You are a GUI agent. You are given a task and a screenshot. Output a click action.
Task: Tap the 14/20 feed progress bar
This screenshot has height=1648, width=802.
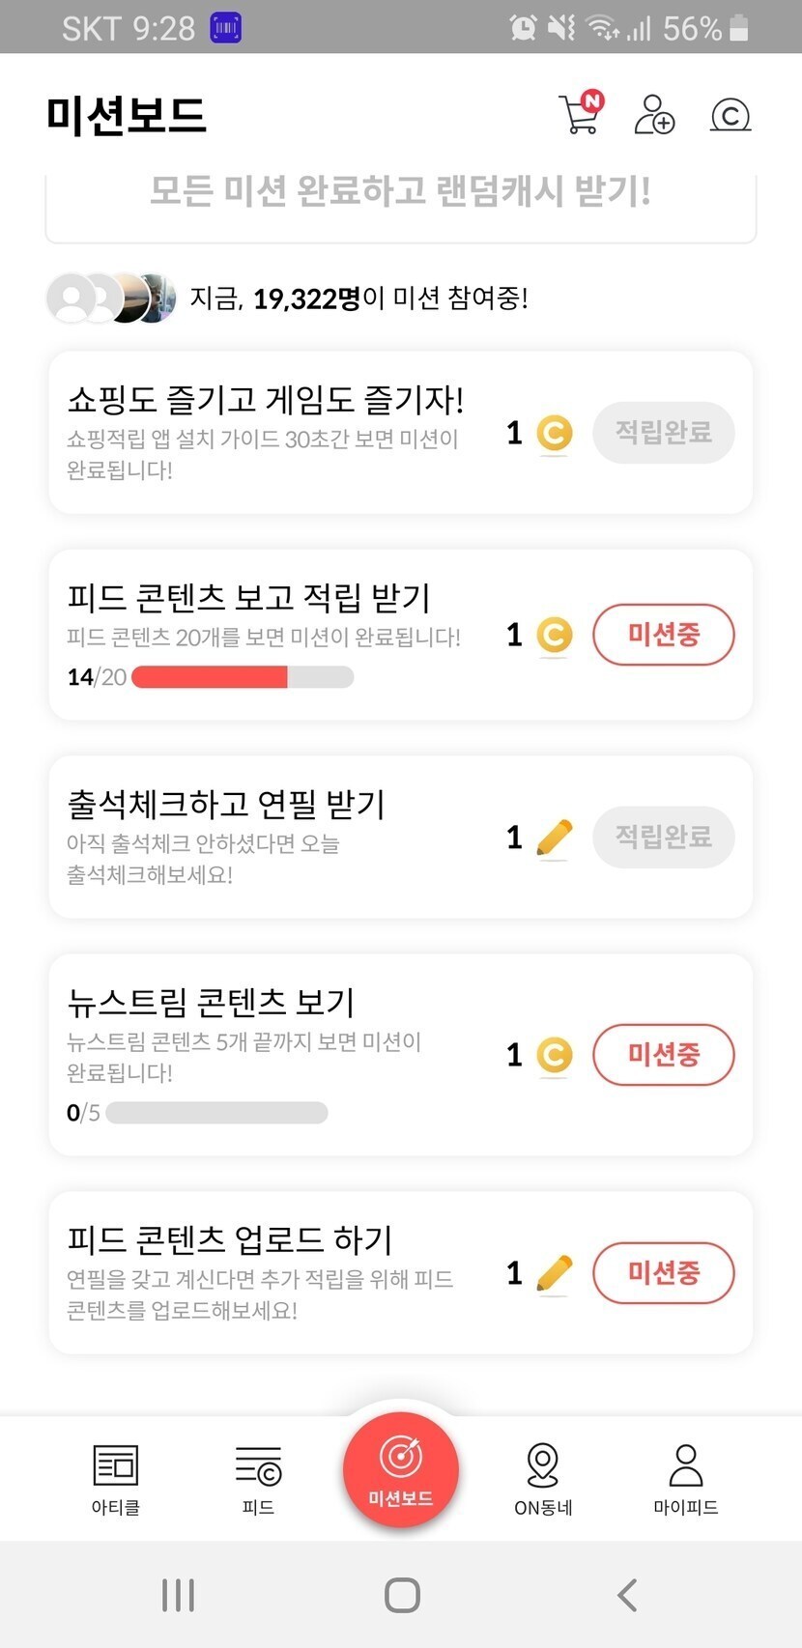[x=242, y=677]
